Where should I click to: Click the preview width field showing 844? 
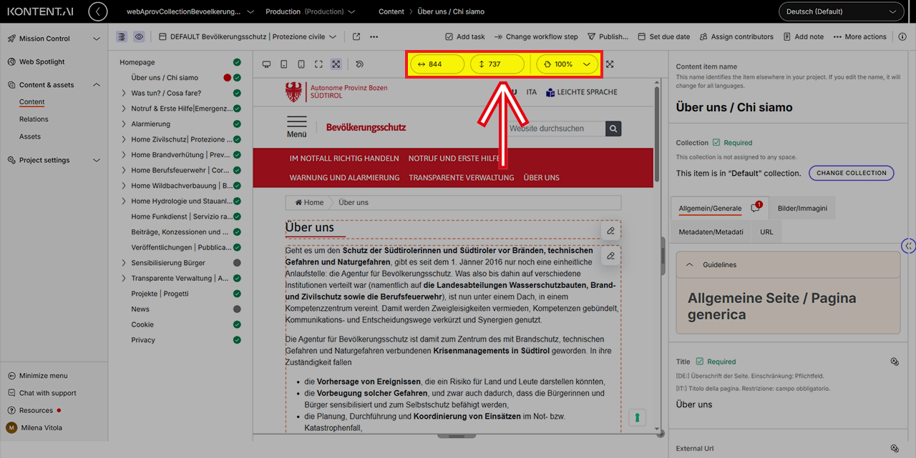coord(437,64)
